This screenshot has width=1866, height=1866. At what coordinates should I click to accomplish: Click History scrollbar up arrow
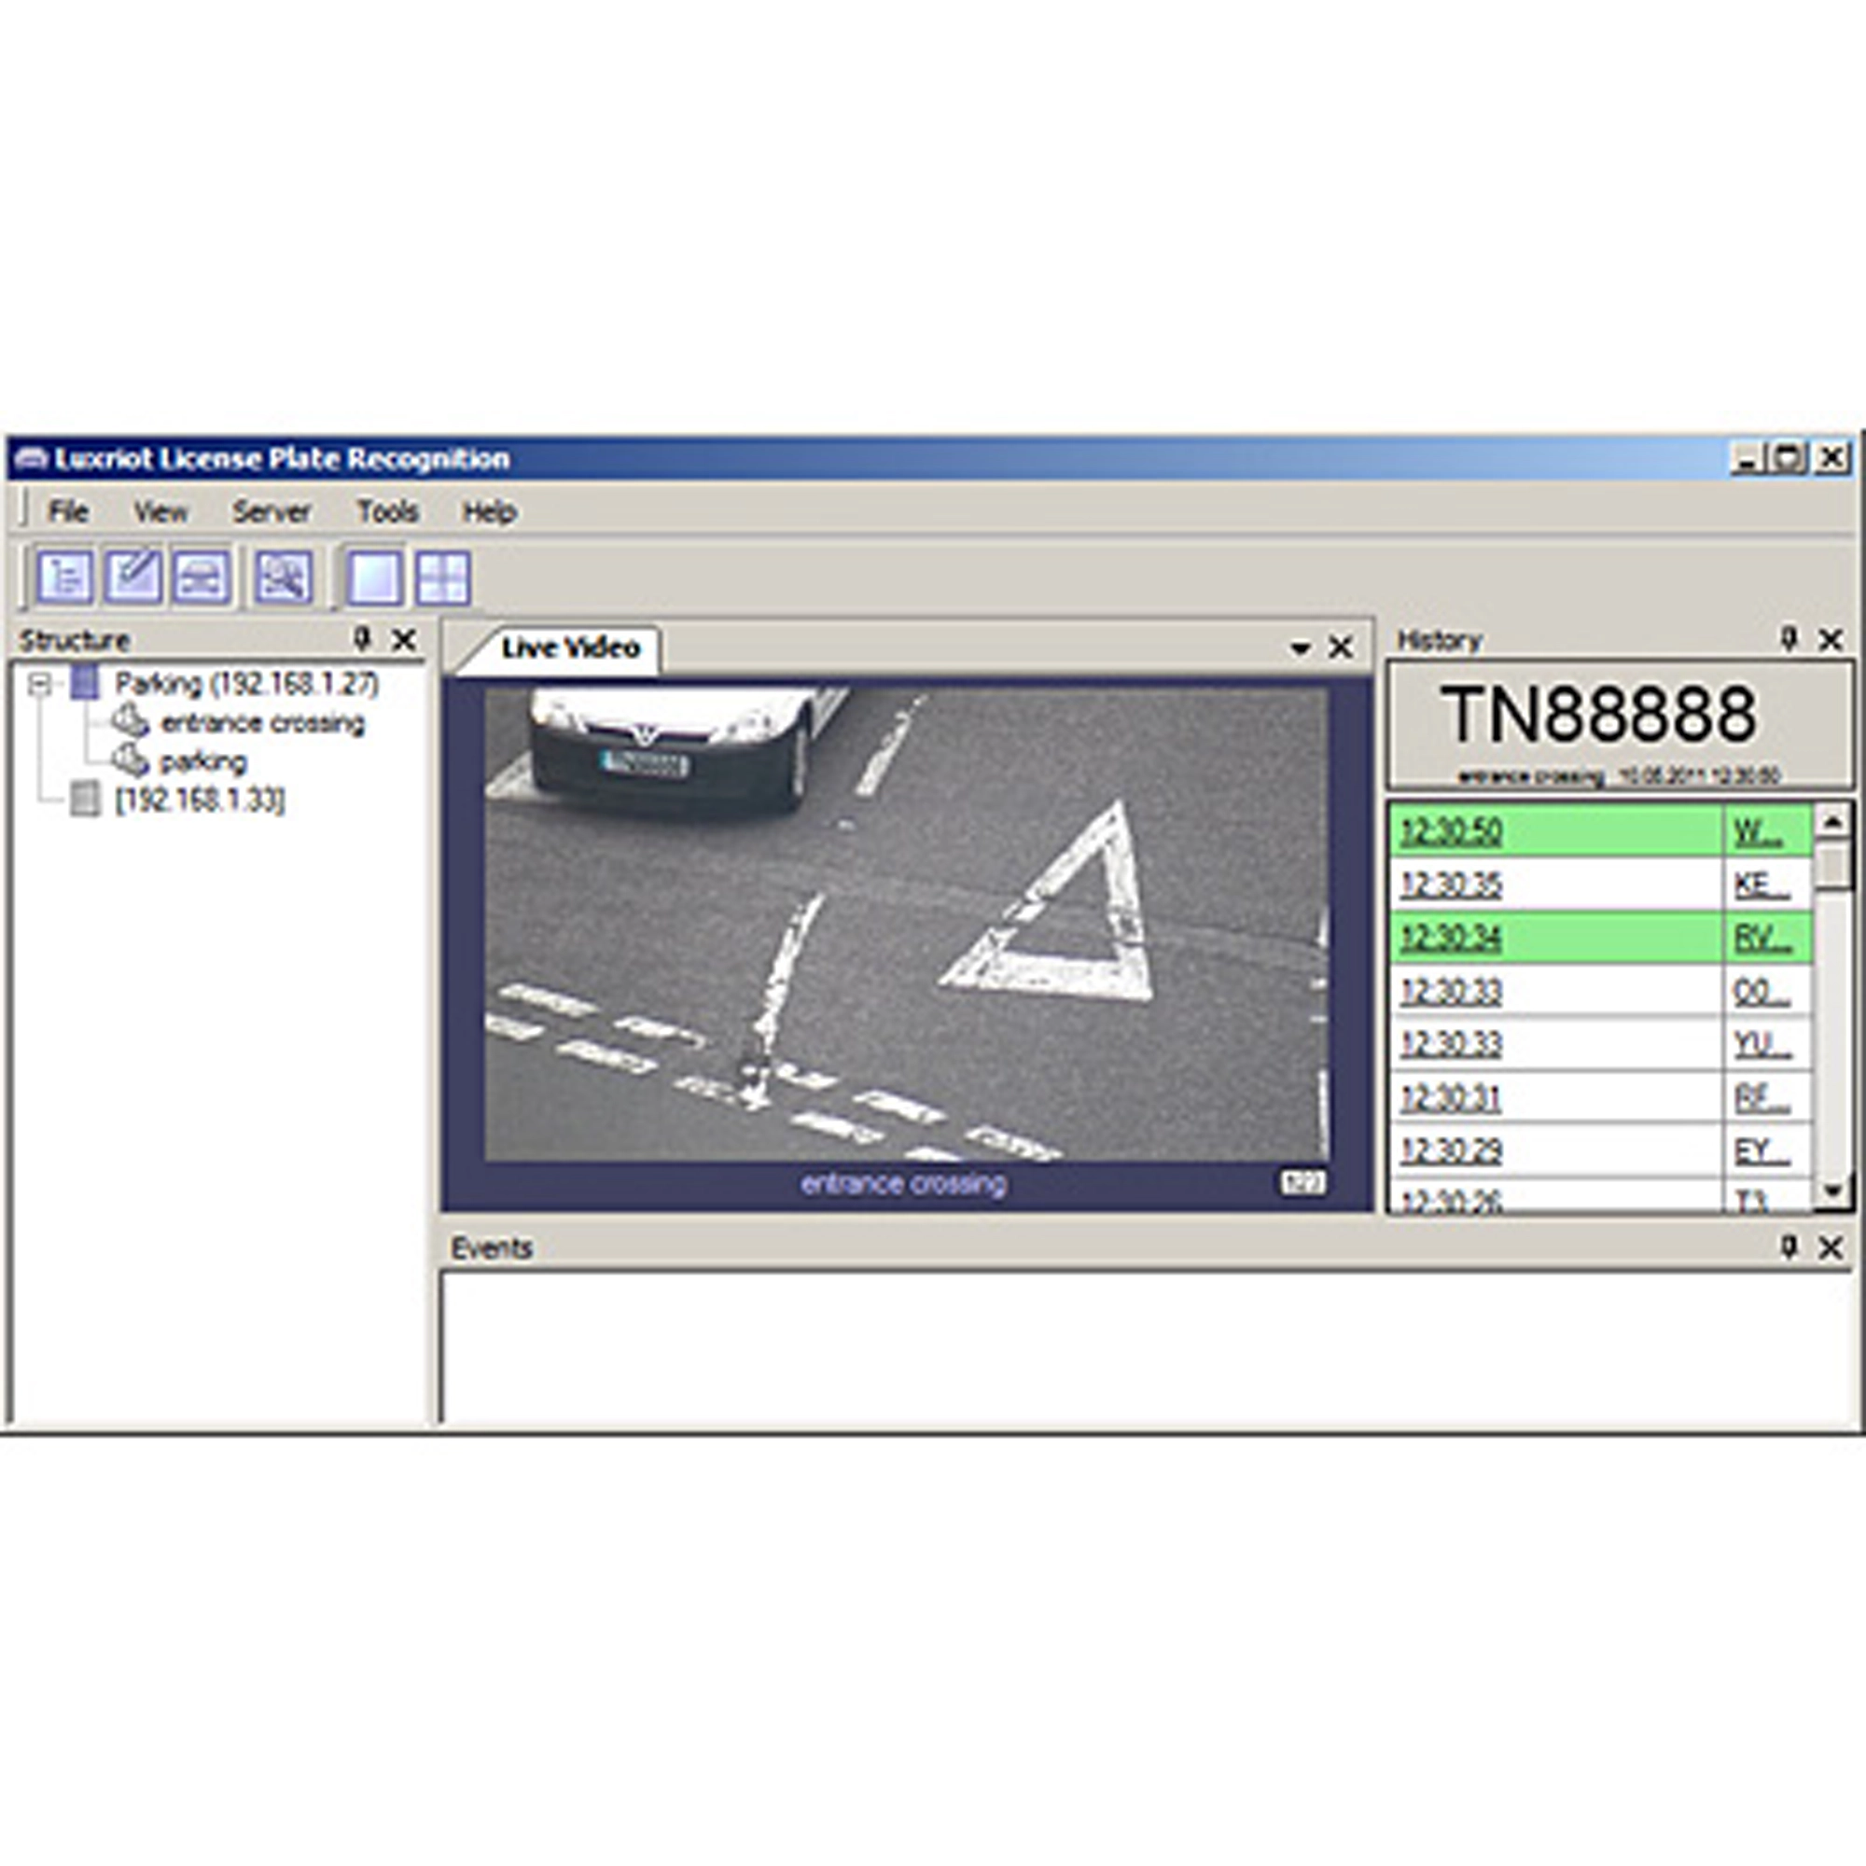point(1832,821)
